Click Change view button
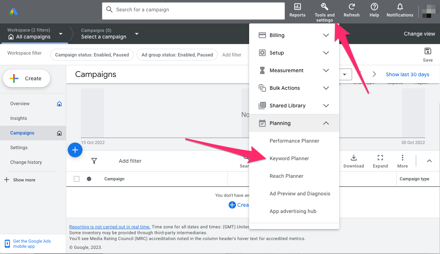Screen dimensions: 440x254 click(419, 34)
